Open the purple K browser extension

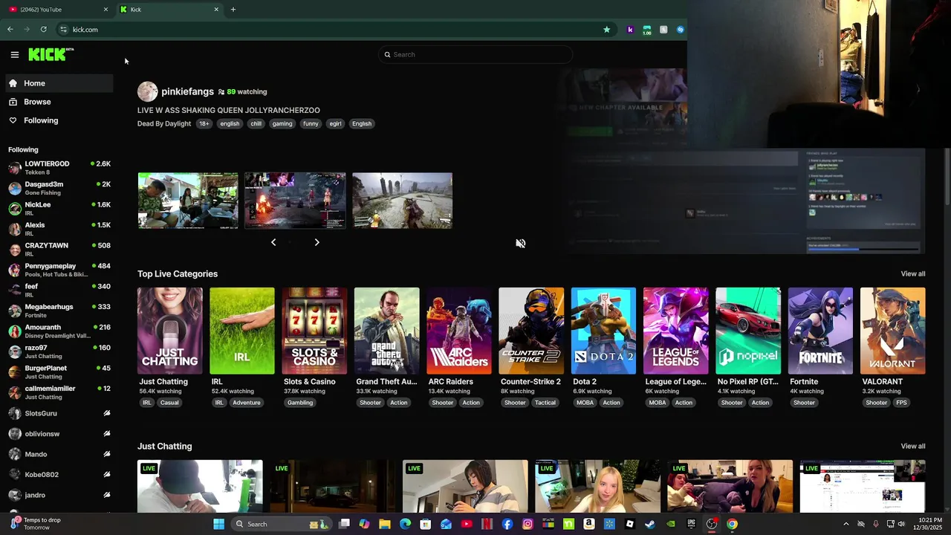[x=630, y=30]
